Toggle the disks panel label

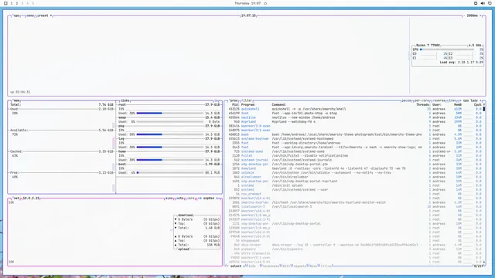pyautogui.click(x=125, y=100)
